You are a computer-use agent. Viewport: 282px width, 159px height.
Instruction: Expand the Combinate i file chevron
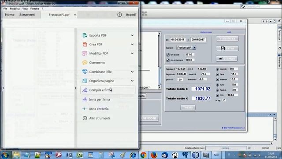pyautogui.click(x=132, y=72)
